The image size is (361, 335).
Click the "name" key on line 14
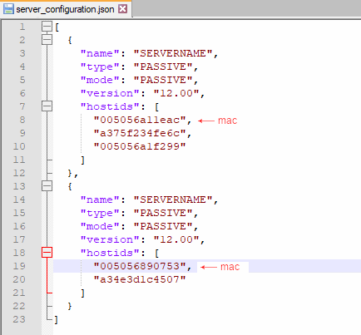click(x=100, y=200)
